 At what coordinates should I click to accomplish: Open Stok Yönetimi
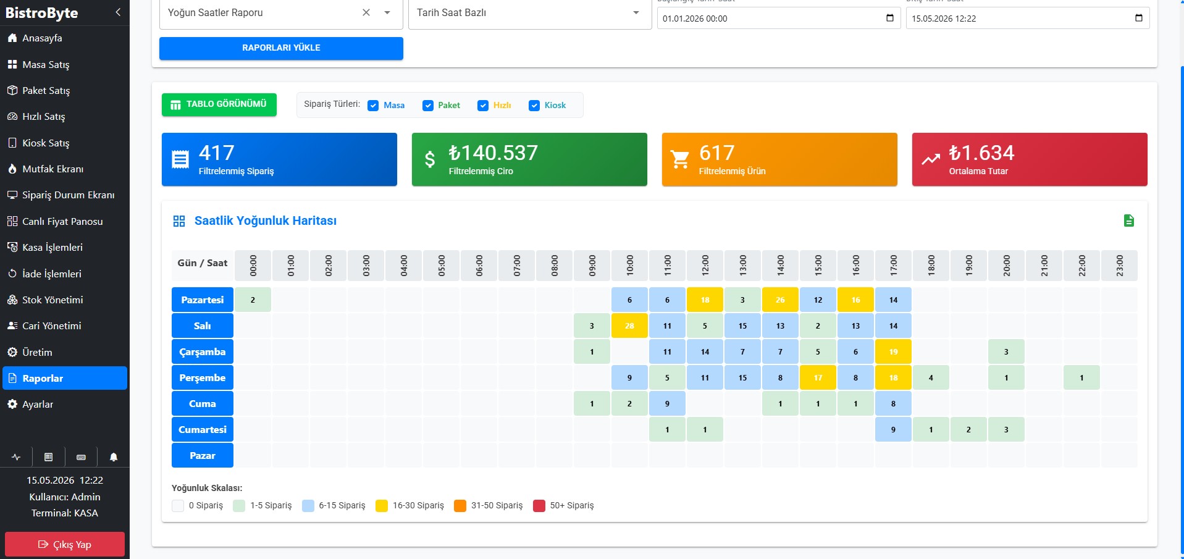65,300
